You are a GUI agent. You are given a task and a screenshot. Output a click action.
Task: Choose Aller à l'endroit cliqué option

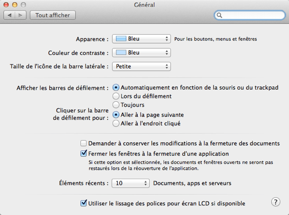[x=116, y=123]
